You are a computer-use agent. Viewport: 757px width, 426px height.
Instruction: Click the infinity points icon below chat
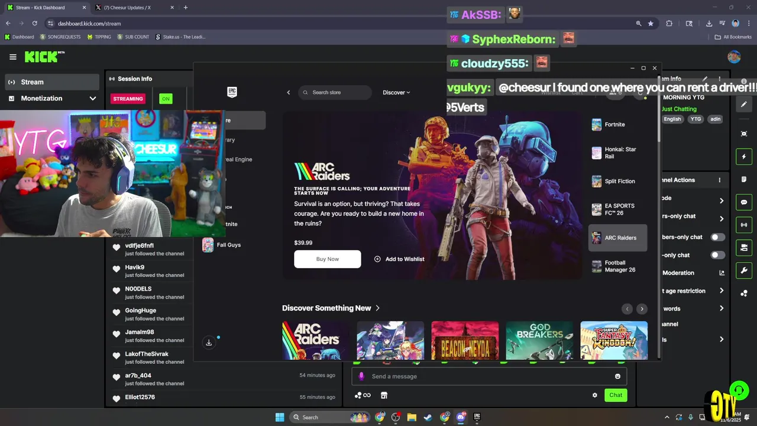(x=363, y=395)
